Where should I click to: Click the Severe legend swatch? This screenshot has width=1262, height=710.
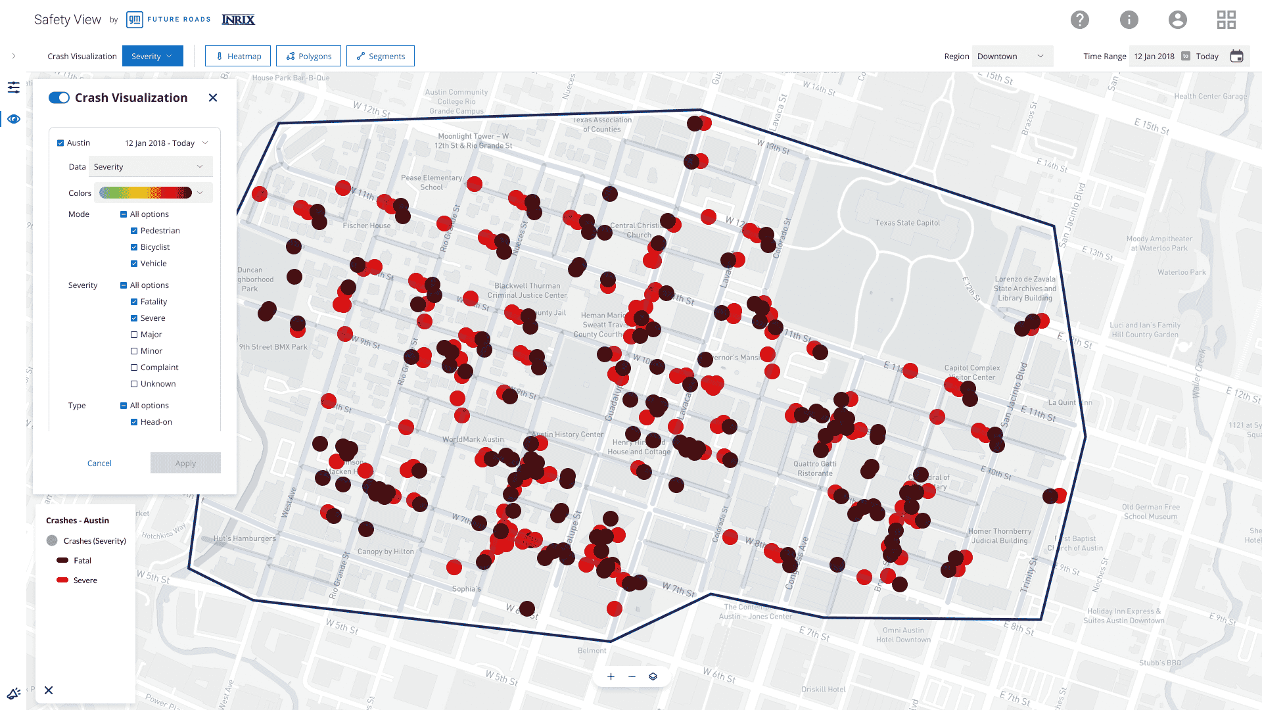[62, 580]
